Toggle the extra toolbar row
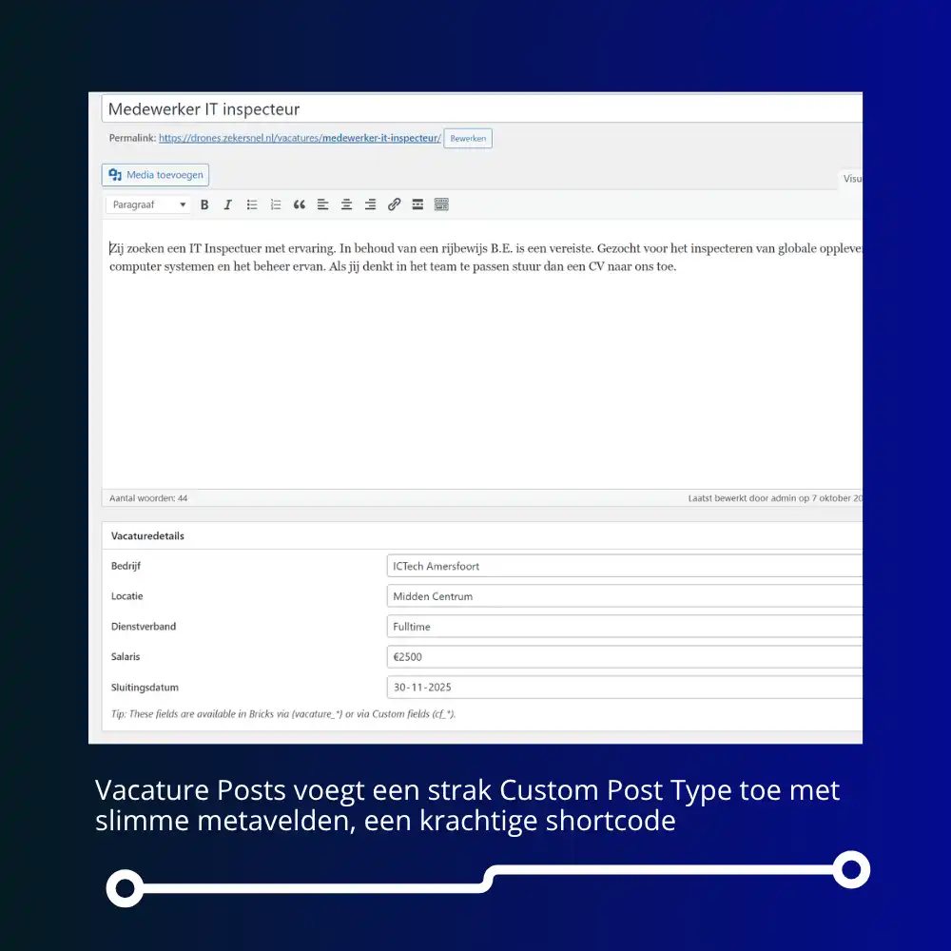Viewport: 951px width, 951px height. pos(441,204)
